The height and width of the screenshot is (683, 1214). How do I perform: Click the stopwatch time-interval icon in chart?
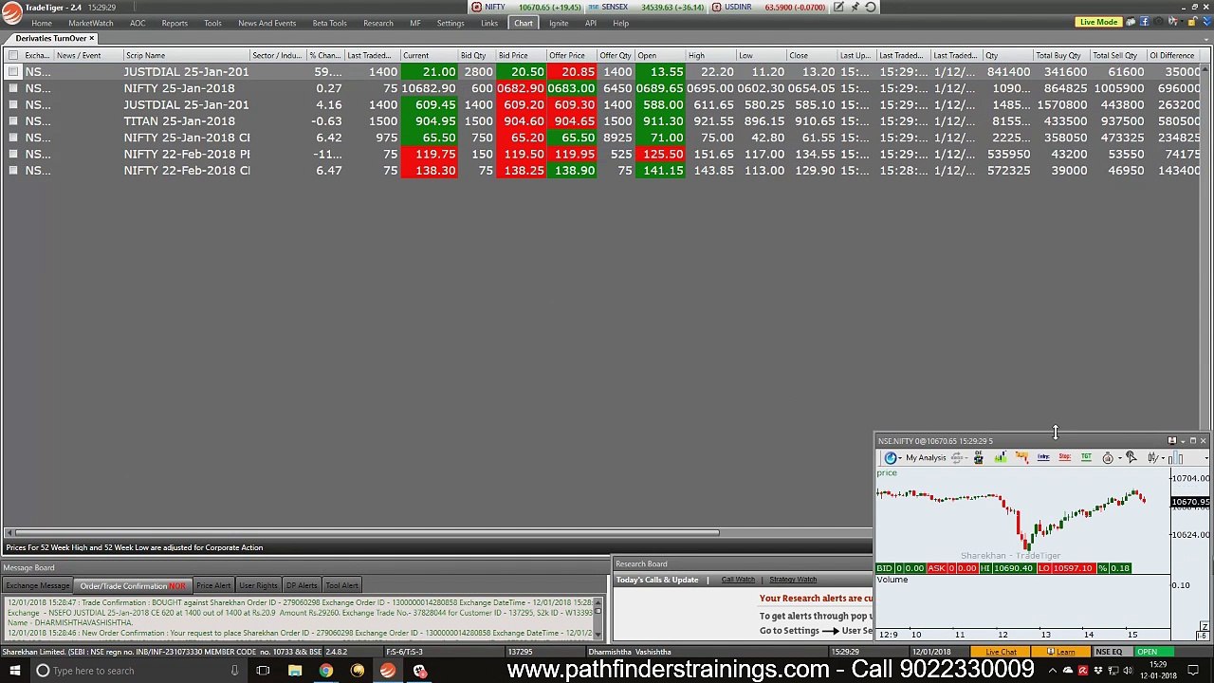1108,458
